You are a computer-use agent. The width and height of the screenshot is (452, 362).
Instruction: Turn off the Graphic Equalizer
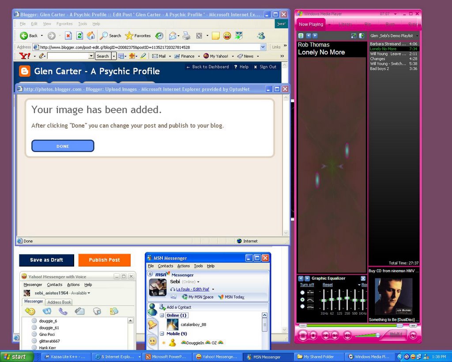click(307, 285)
